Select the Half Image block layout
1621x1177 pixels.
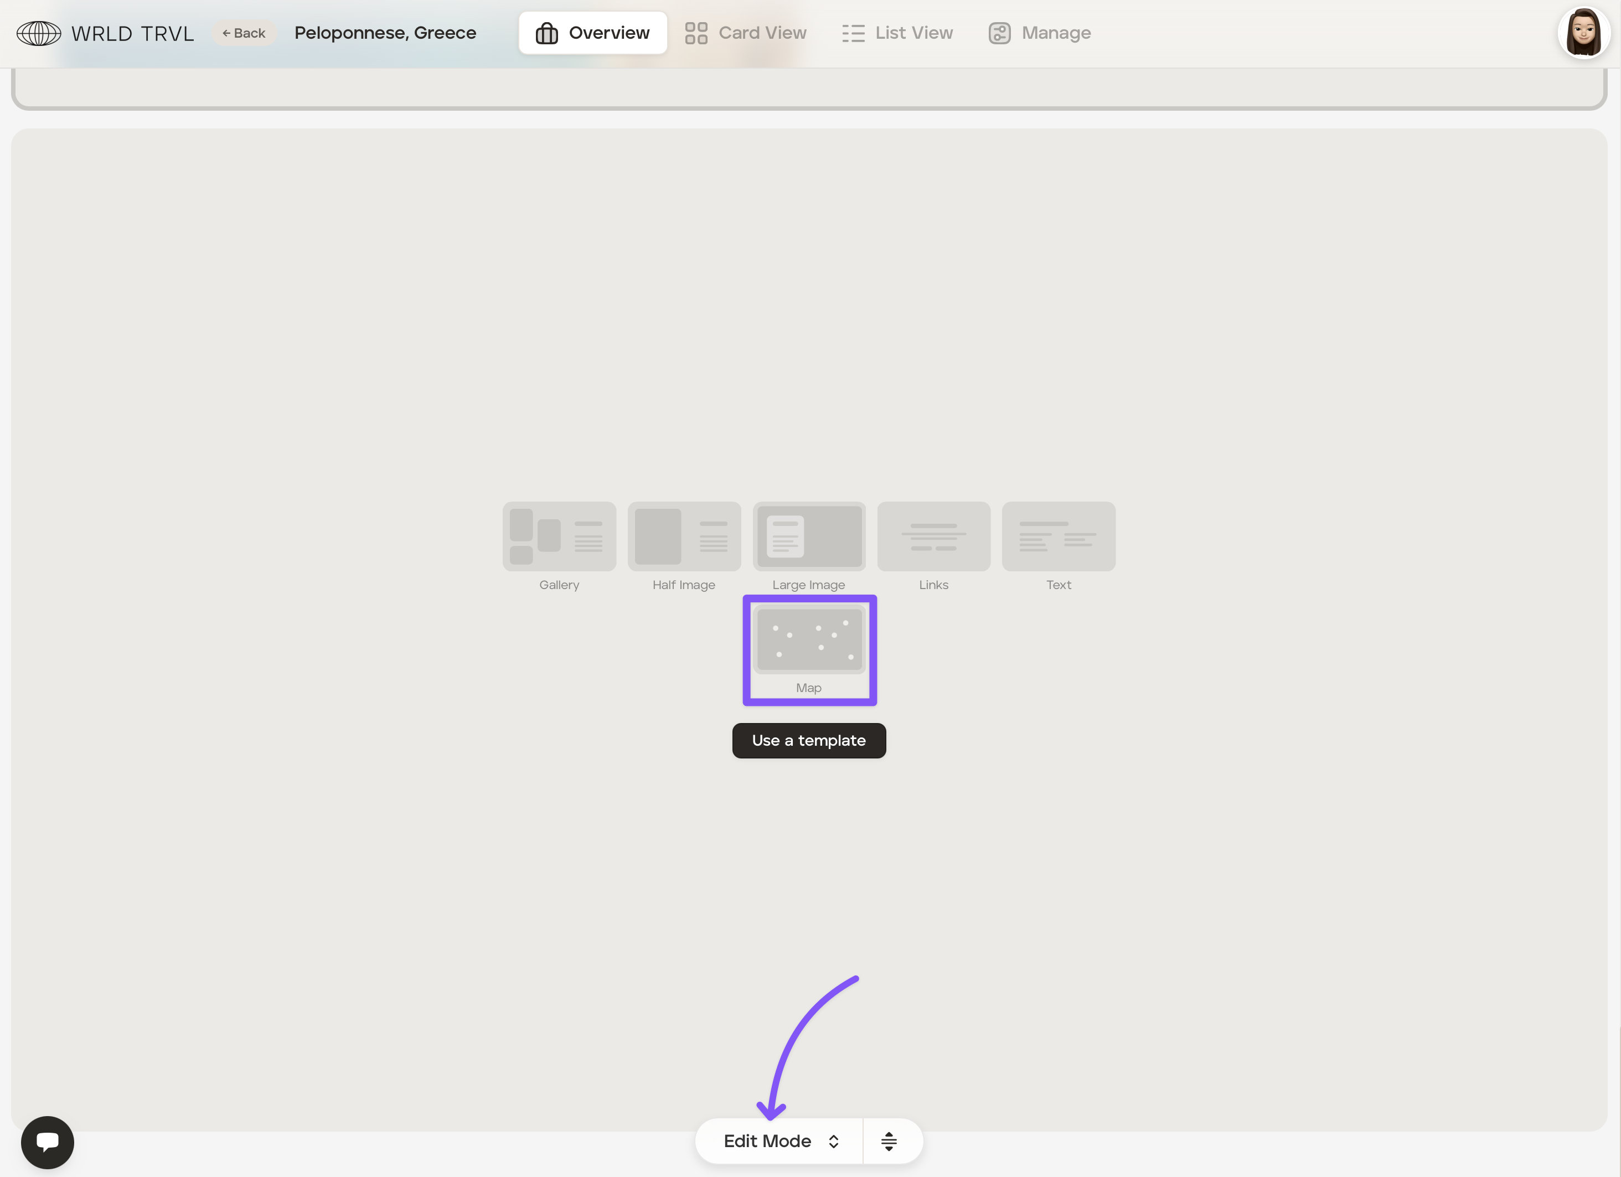684,536
